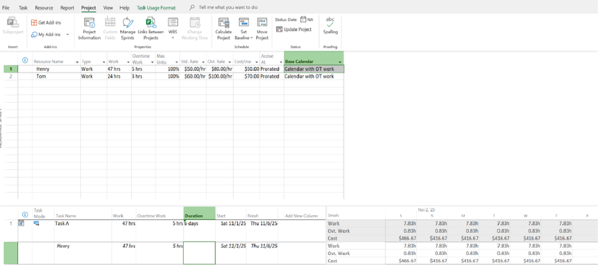Select the Tom resource name cell
The width and height of the screenshot is (599, 265).
(x=56, y=77)
